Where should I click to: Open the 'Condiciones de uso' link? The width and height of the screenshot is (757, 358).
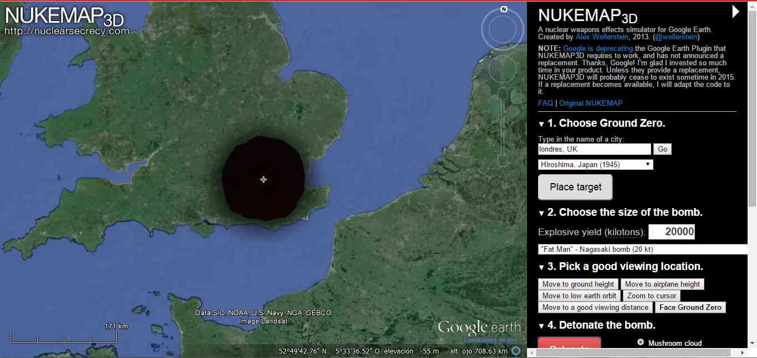490,340
